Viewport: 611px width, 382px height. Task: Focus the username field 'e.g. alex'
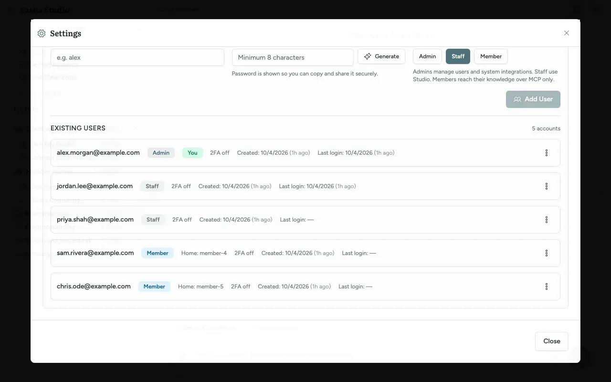click(137, 57)
